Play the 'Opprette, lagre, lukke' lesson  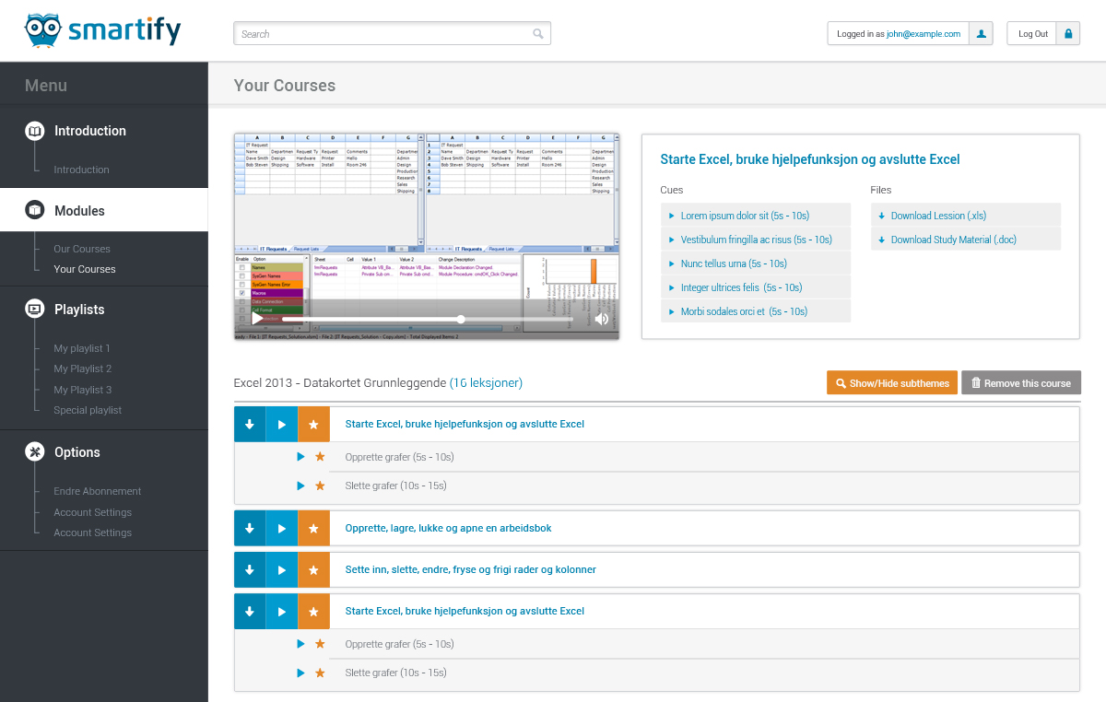point(282,528)
